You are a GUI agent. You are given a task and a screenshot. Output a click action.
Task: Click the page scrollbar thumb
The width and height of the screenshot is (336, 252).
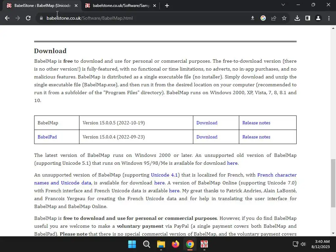point(333,183)
